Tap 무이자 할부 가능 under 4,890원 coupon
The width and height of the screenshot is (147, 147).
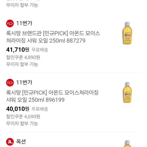click(x=22, y=64)
